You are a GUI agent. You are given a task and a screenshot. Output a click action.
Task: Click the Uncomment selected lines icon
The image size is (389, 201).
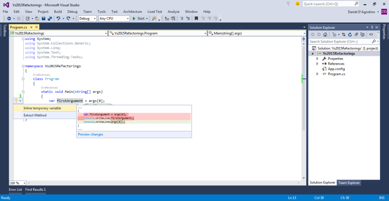(188, 18)
